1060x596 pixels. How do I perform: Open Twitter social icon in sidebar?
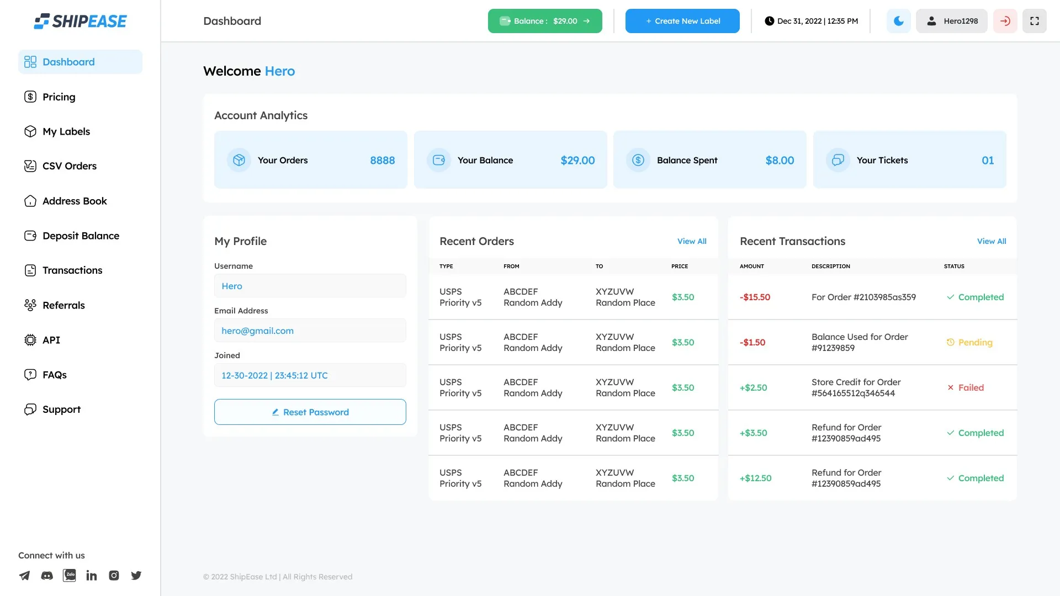tap(136, 576)
